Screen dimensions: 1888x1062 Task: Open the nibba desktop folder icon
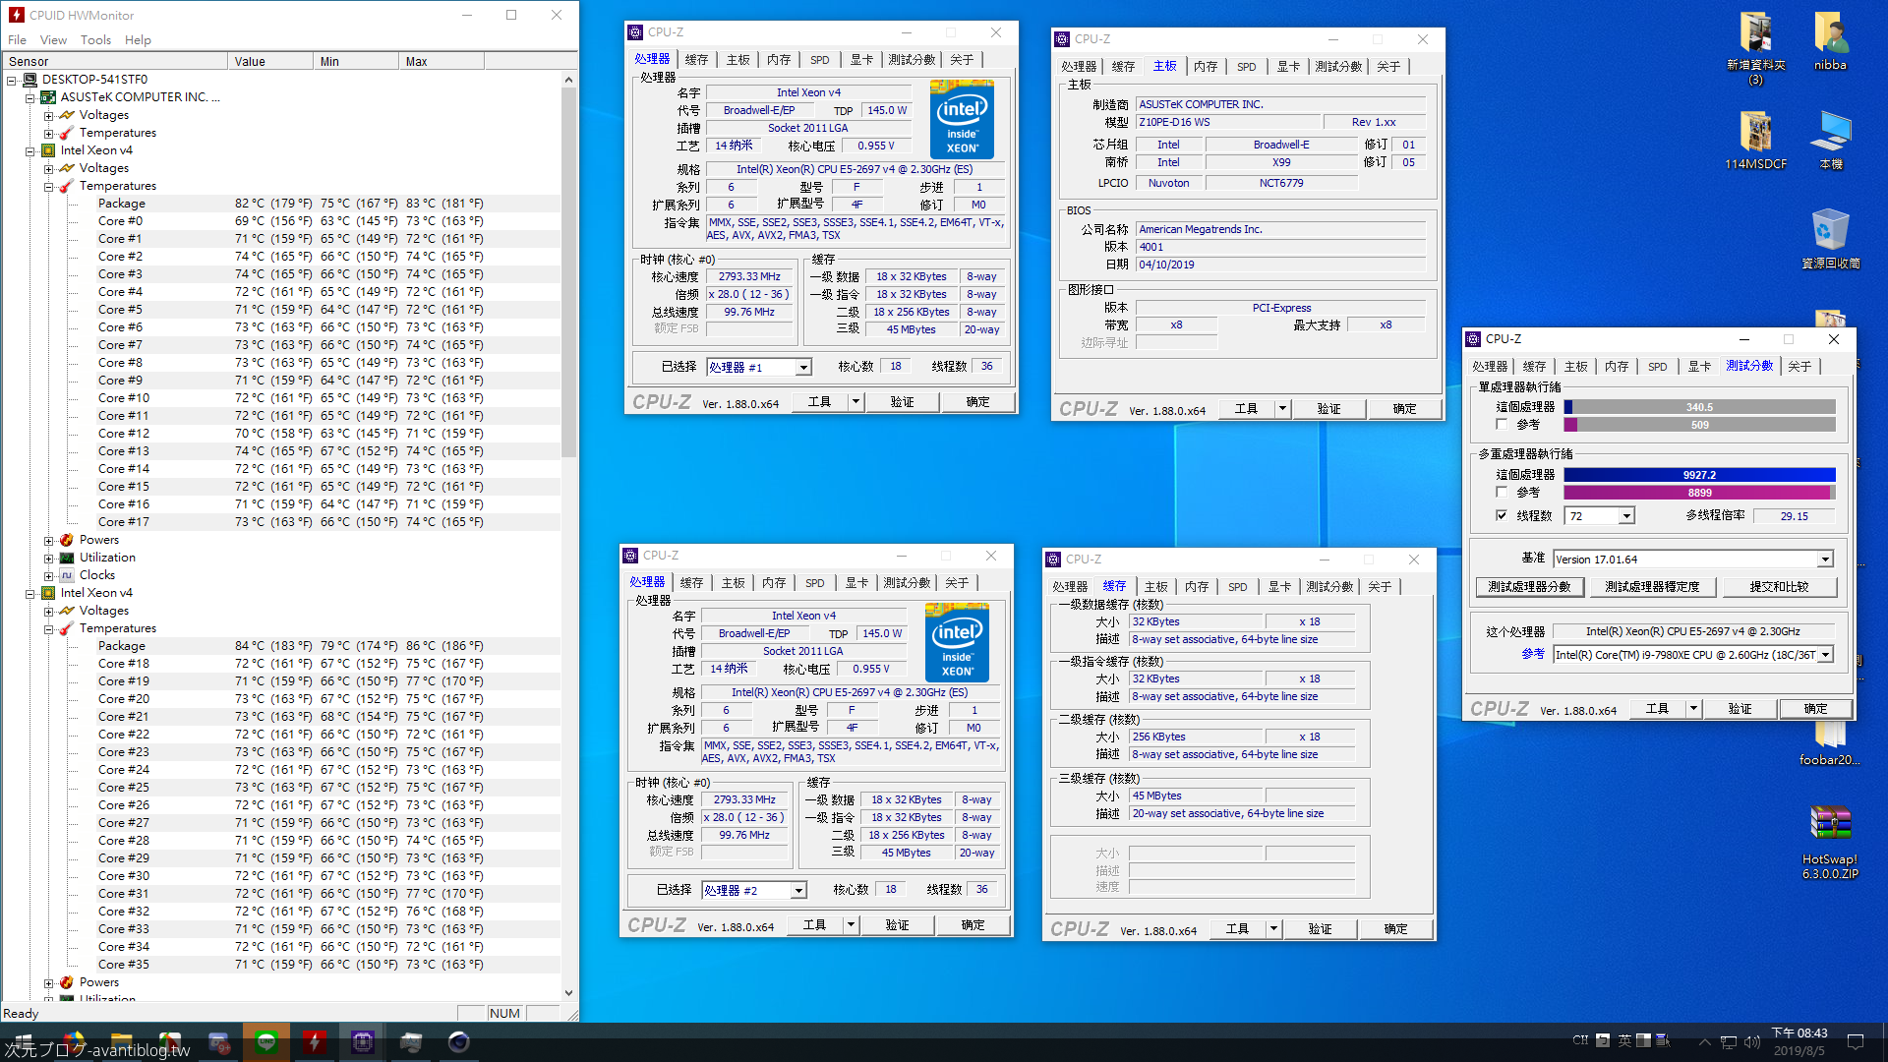(x=1830, y=34)
